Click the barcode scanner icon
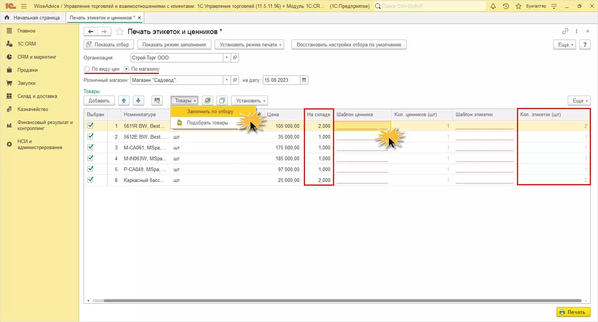This screenshot has height=322, width=598. pyautogui.click(x=157, y=100)
